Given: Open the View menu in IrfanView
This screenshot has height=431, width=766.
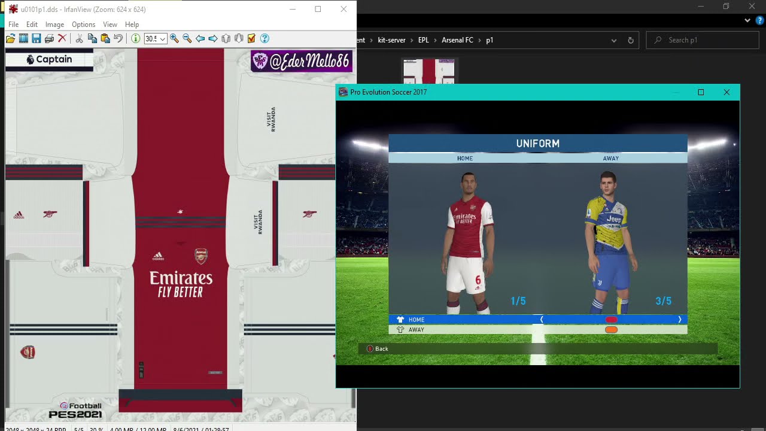Looking at the screenshot, I should point(110,25).
